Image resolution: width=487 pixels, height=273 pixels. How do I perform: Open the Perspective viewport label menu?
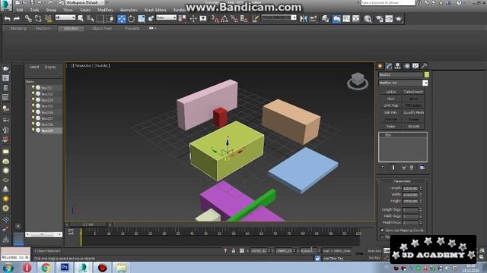point(82,66)
